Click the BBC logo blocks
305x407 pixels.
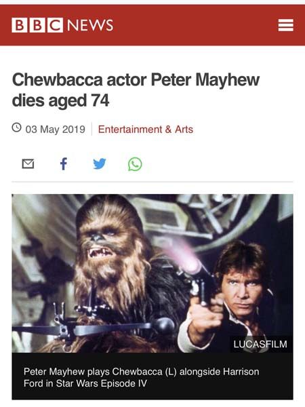(37, 25)
